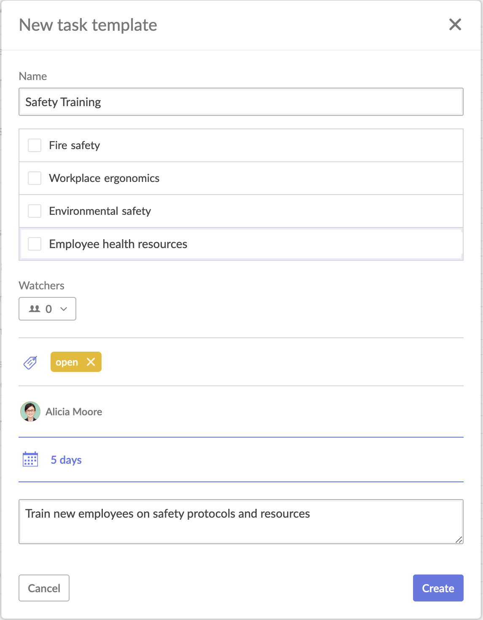Screen dimensions: 483x620
Task: Tick the Workplace ergonomics checkbox
Action: [35, 178]
